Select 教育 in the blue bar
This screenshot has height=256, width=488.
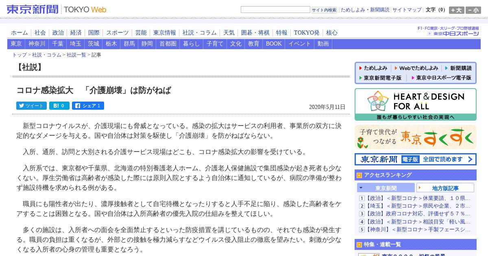[254, 44]
